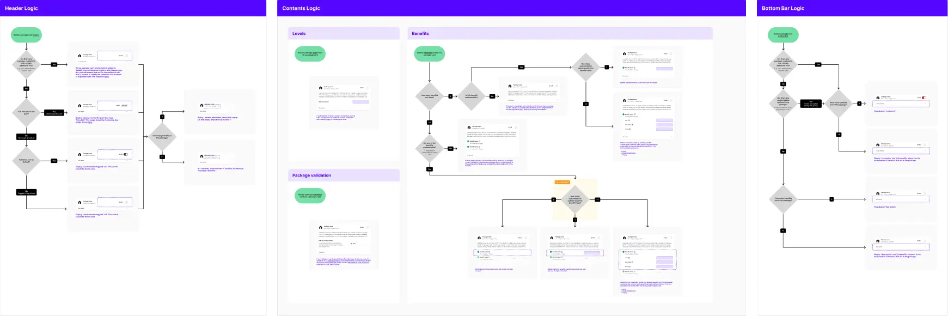Click the green start node in Package validation
Image resolution: width=948 pixels, height=316 pixels.
click(310, 196)
